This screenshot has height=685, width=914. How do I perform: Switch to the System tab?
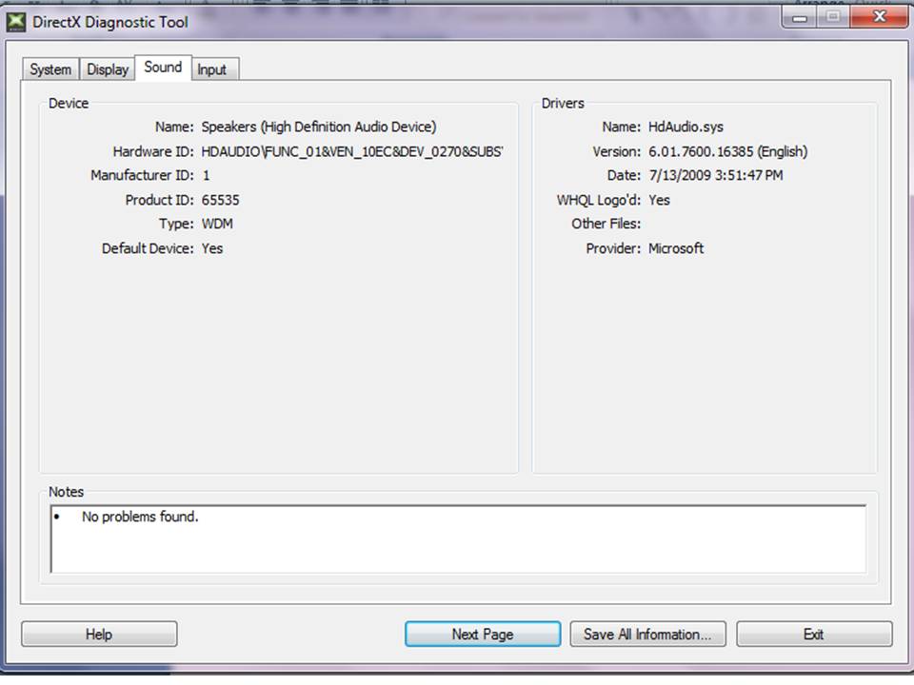pos(50,69)
